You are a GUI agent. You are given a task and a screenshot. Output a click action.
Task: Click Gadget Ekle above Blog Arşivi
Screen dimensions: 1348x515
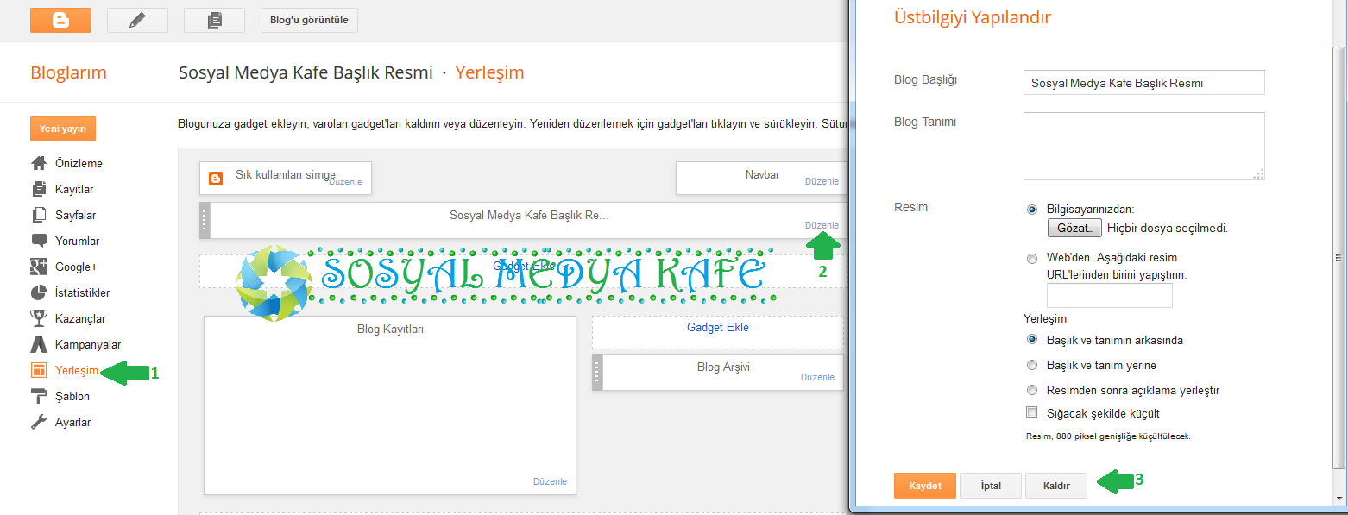click(718, 328)
